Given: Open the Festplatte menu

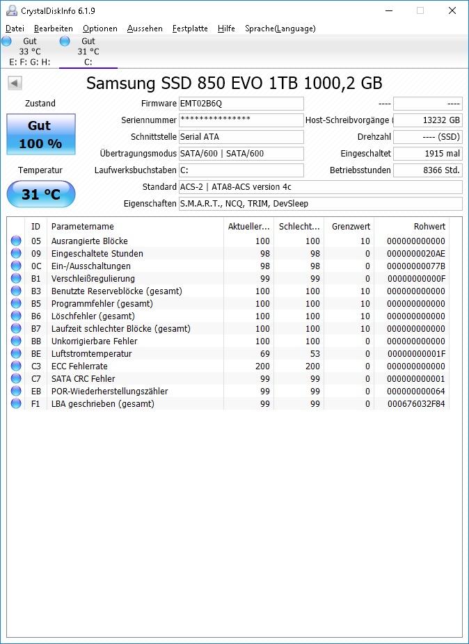Looking at the screenshot, I should pyautogui.click(x=190, y=29).
